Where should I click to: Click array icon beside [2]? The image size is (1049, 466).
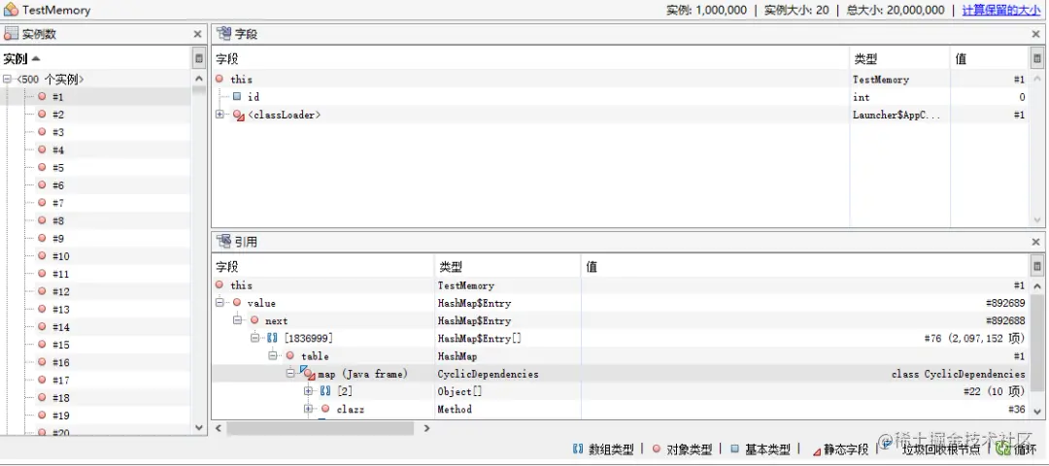pyautogui.click(x=325, y=392)
